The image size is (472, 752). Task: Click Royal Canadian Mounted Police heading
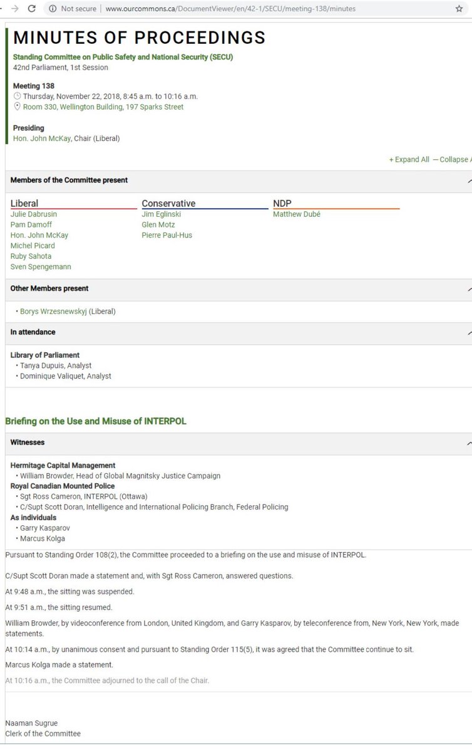point(63,486)
